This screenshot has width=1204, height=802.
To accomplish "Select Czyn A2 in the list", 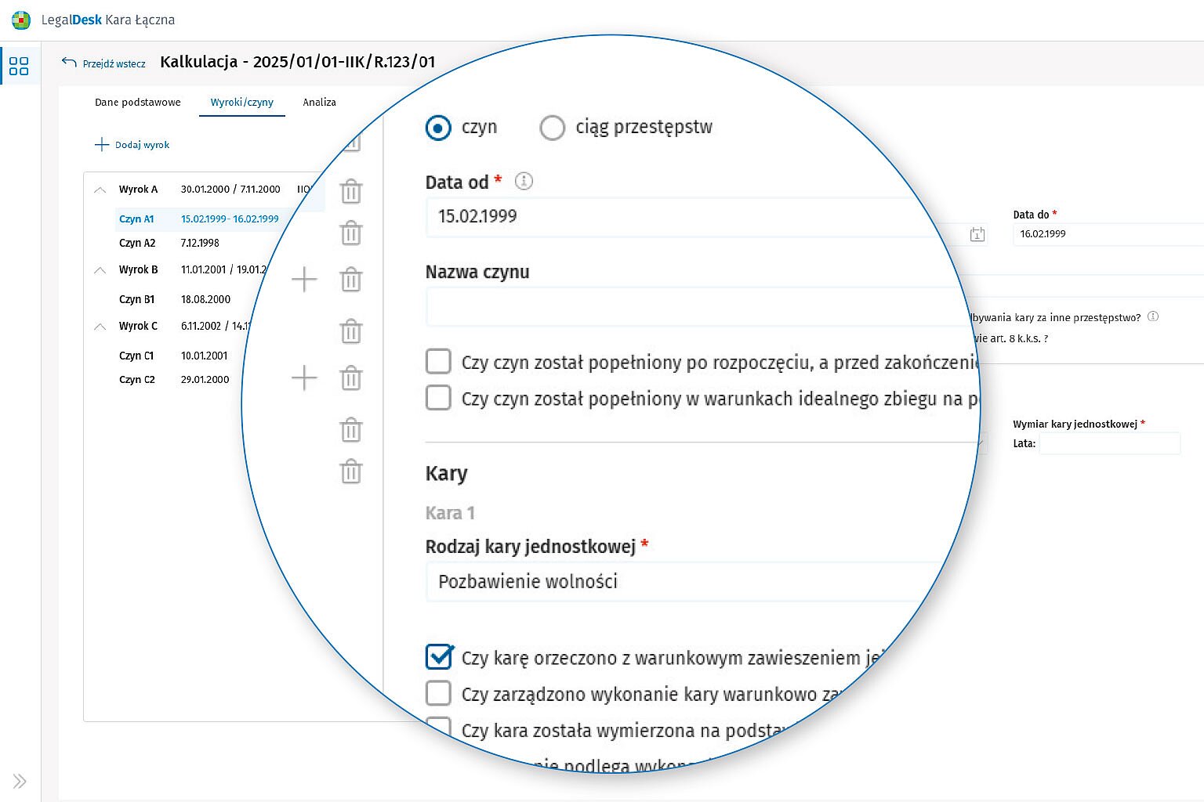I will click(x=137, y=244).
